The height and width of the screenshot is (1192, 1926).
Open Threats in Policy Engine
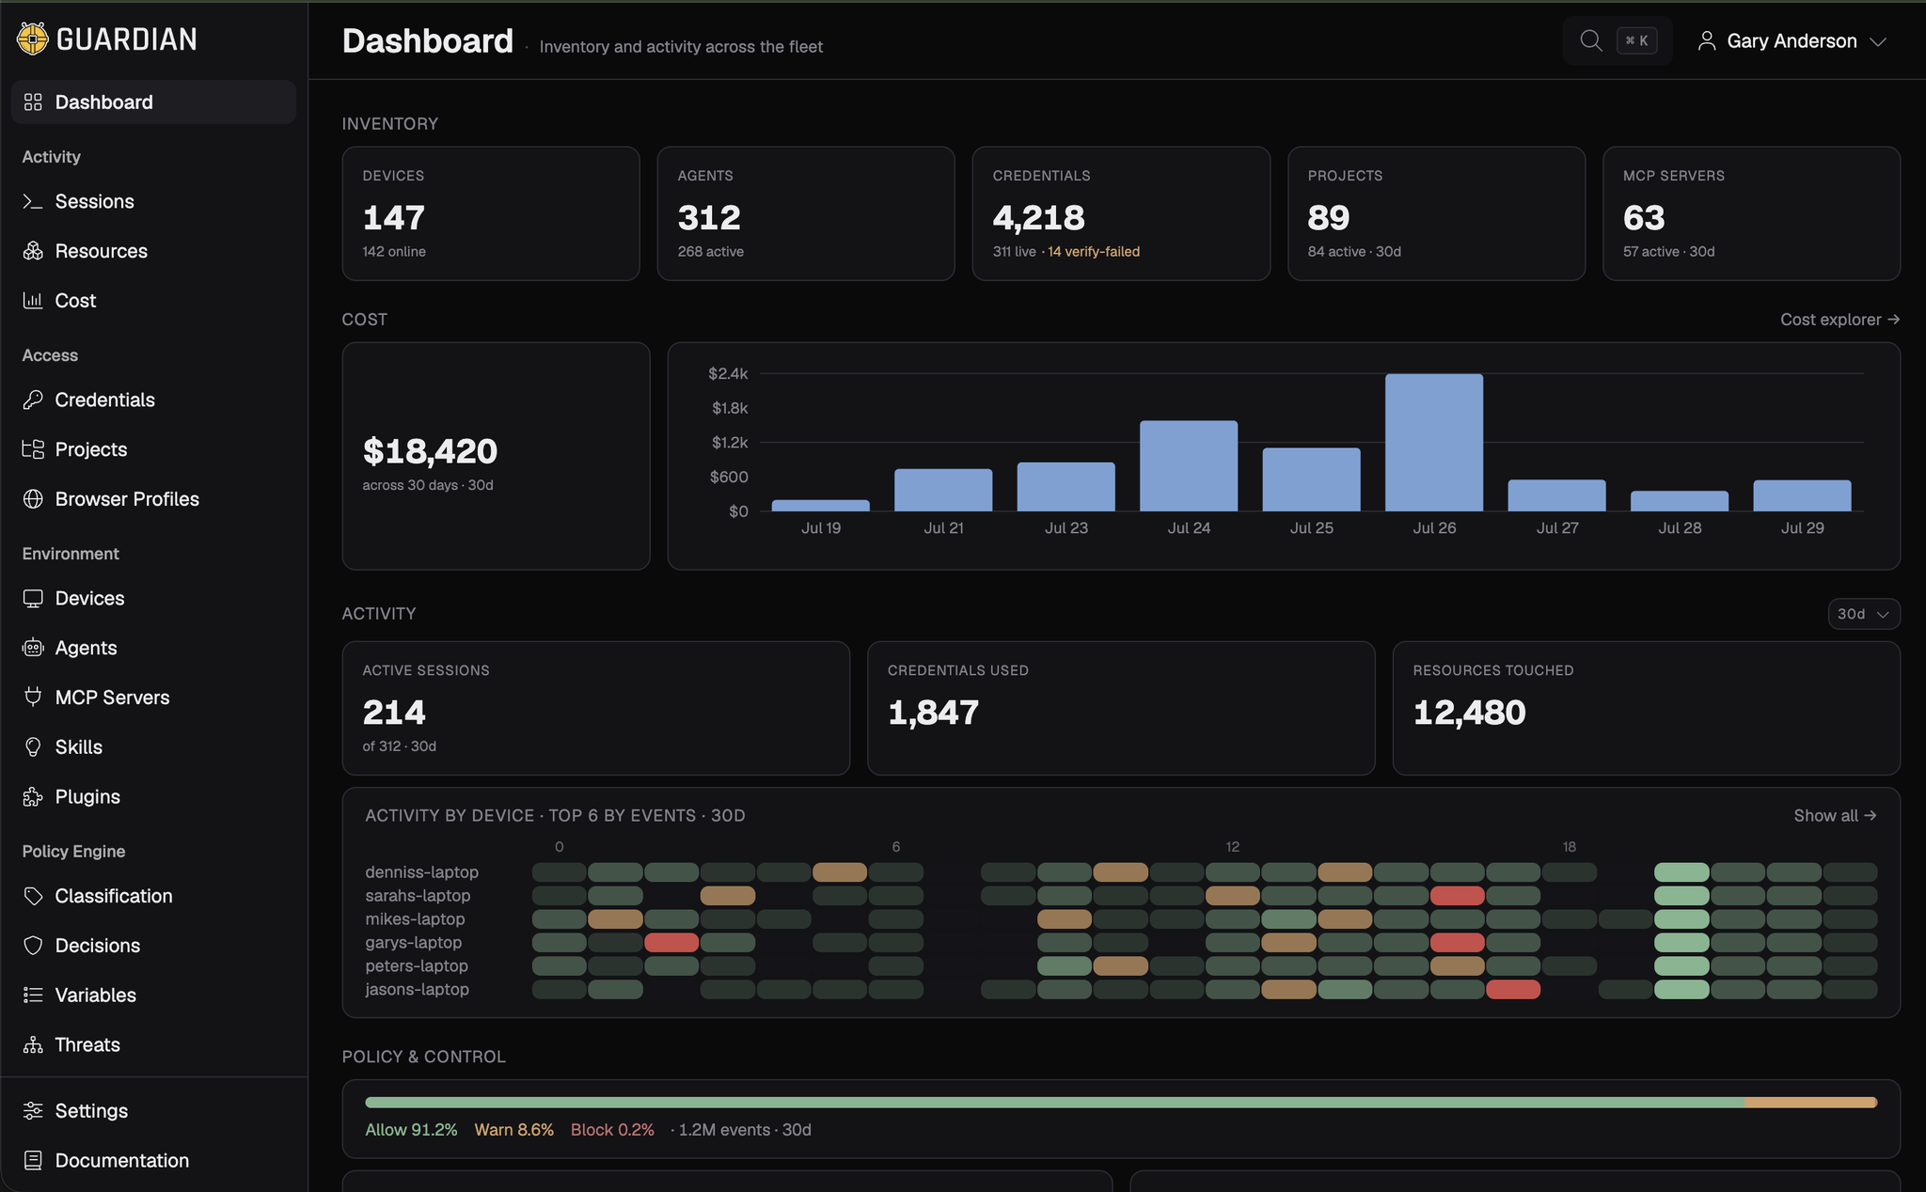(x=153, y=1045)
